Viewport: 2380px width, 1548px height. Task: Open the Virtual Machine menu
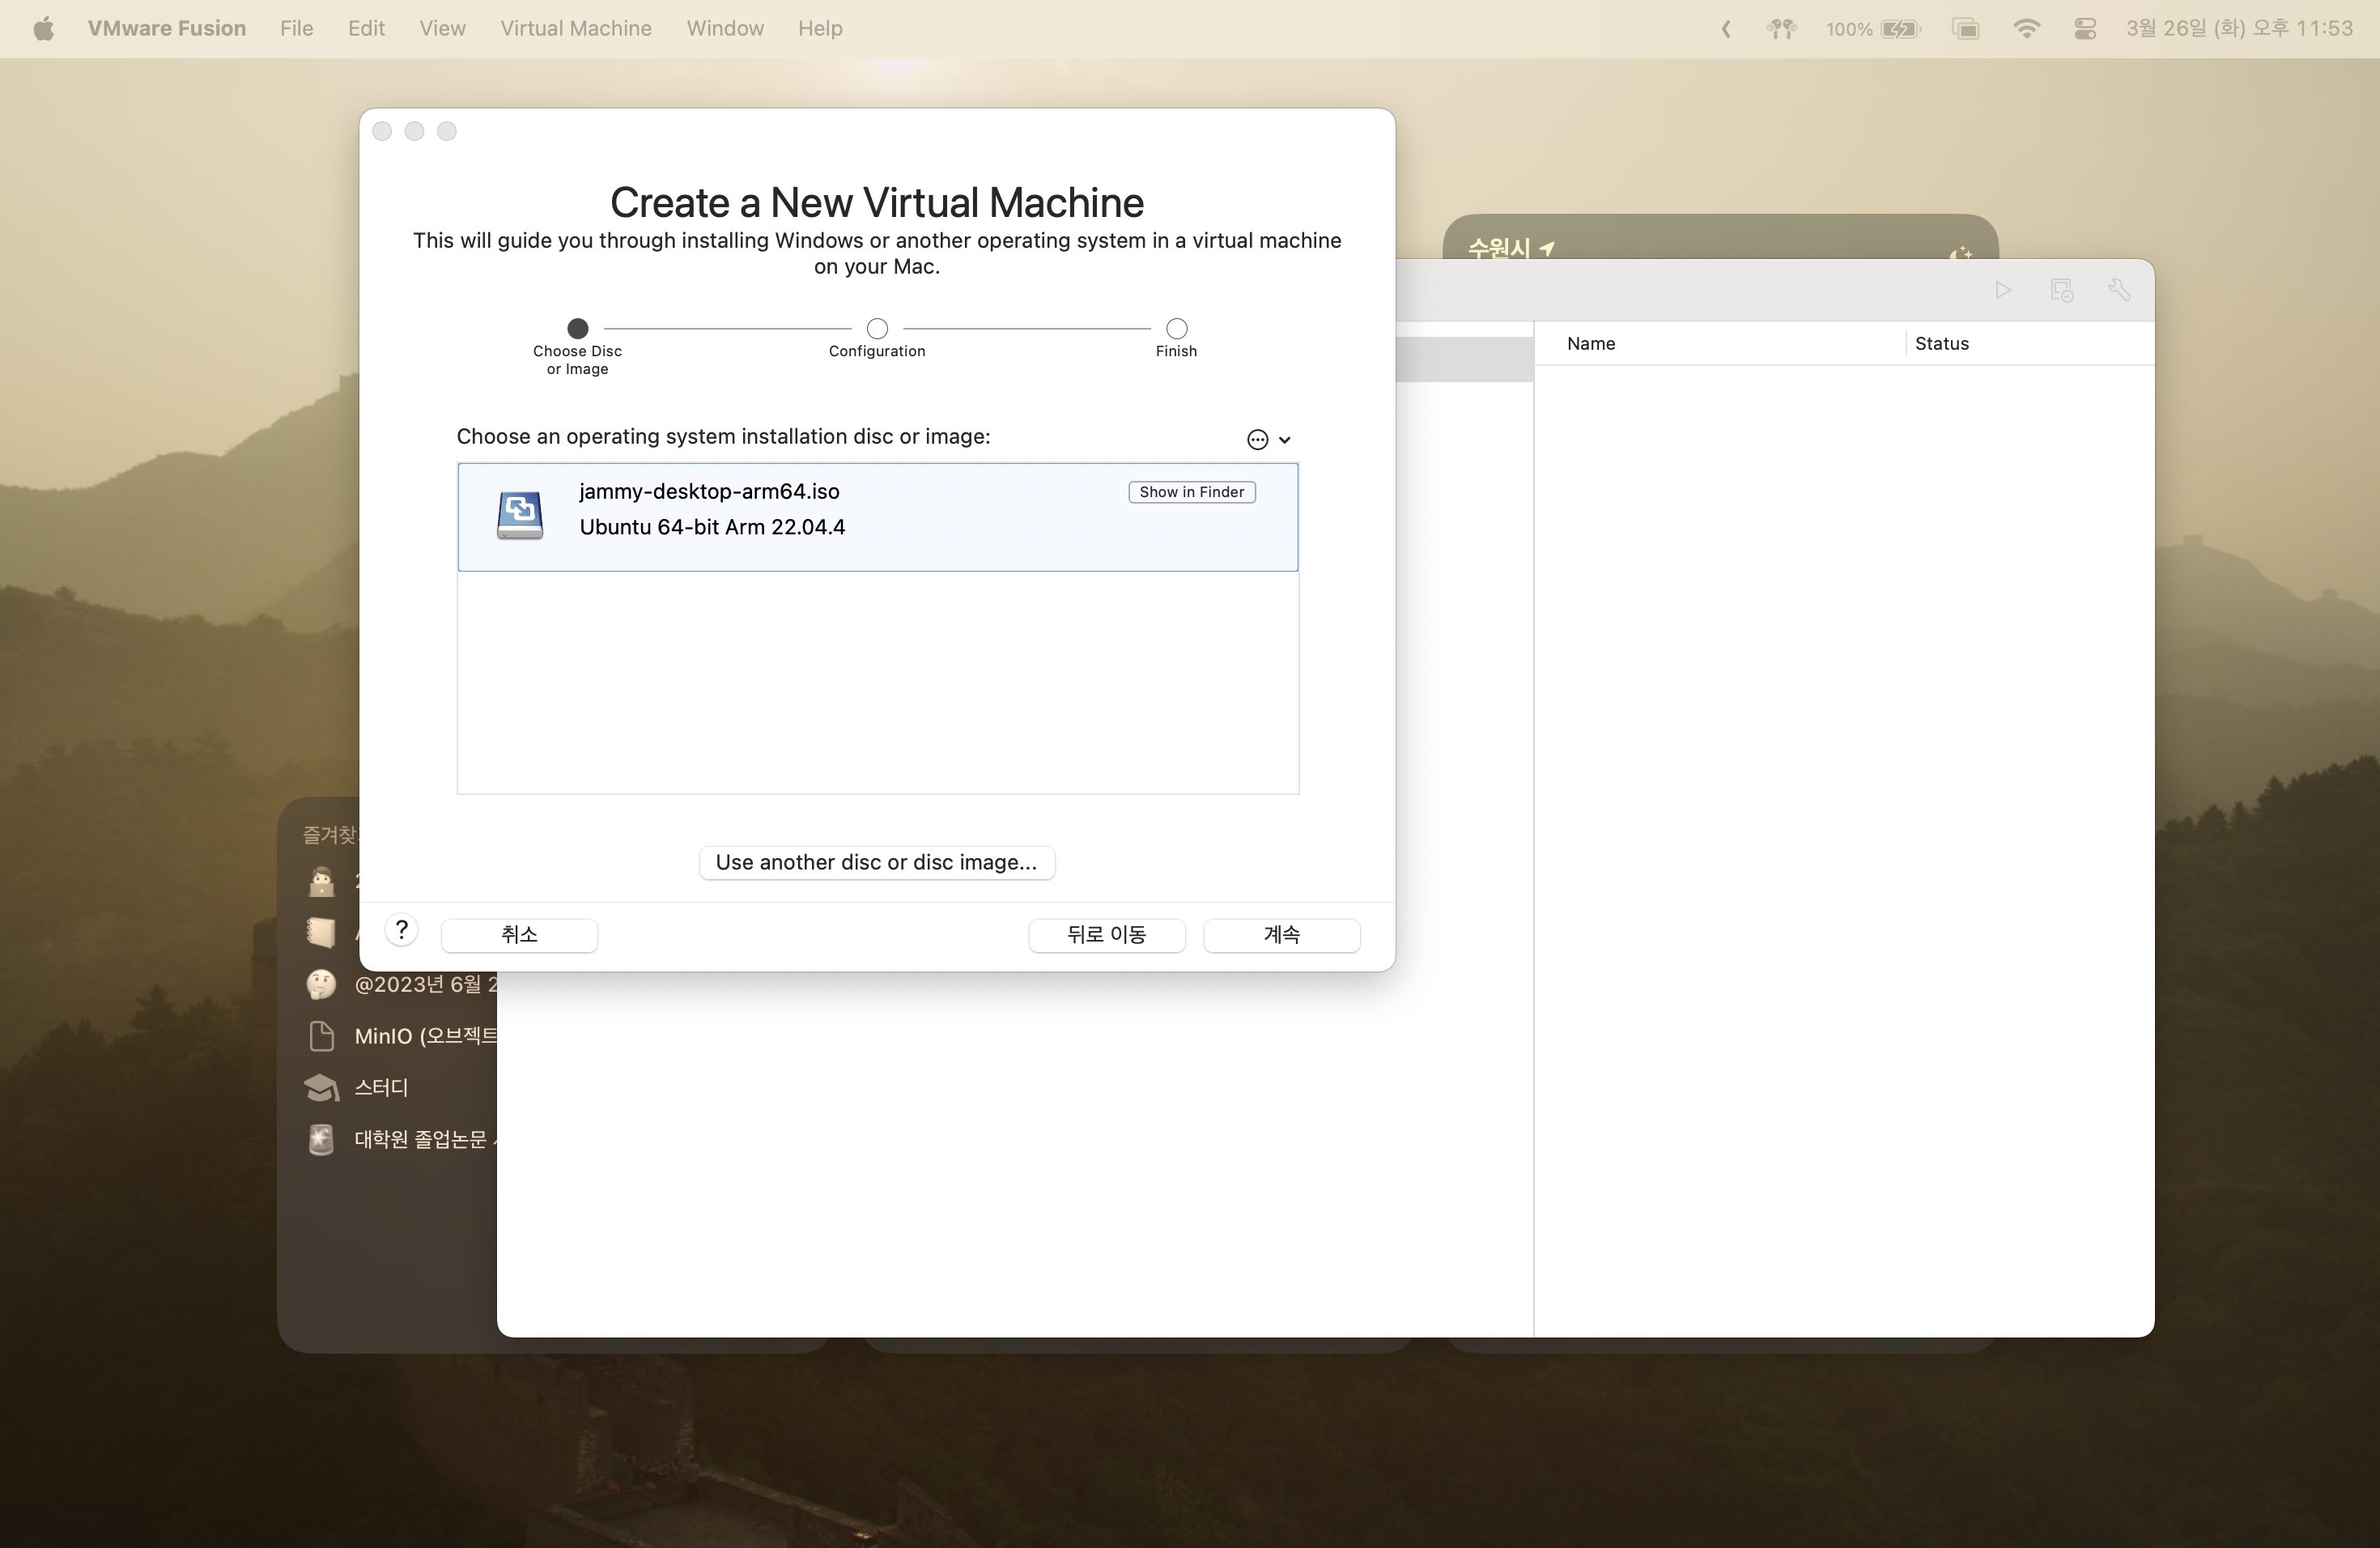point(576,28)
